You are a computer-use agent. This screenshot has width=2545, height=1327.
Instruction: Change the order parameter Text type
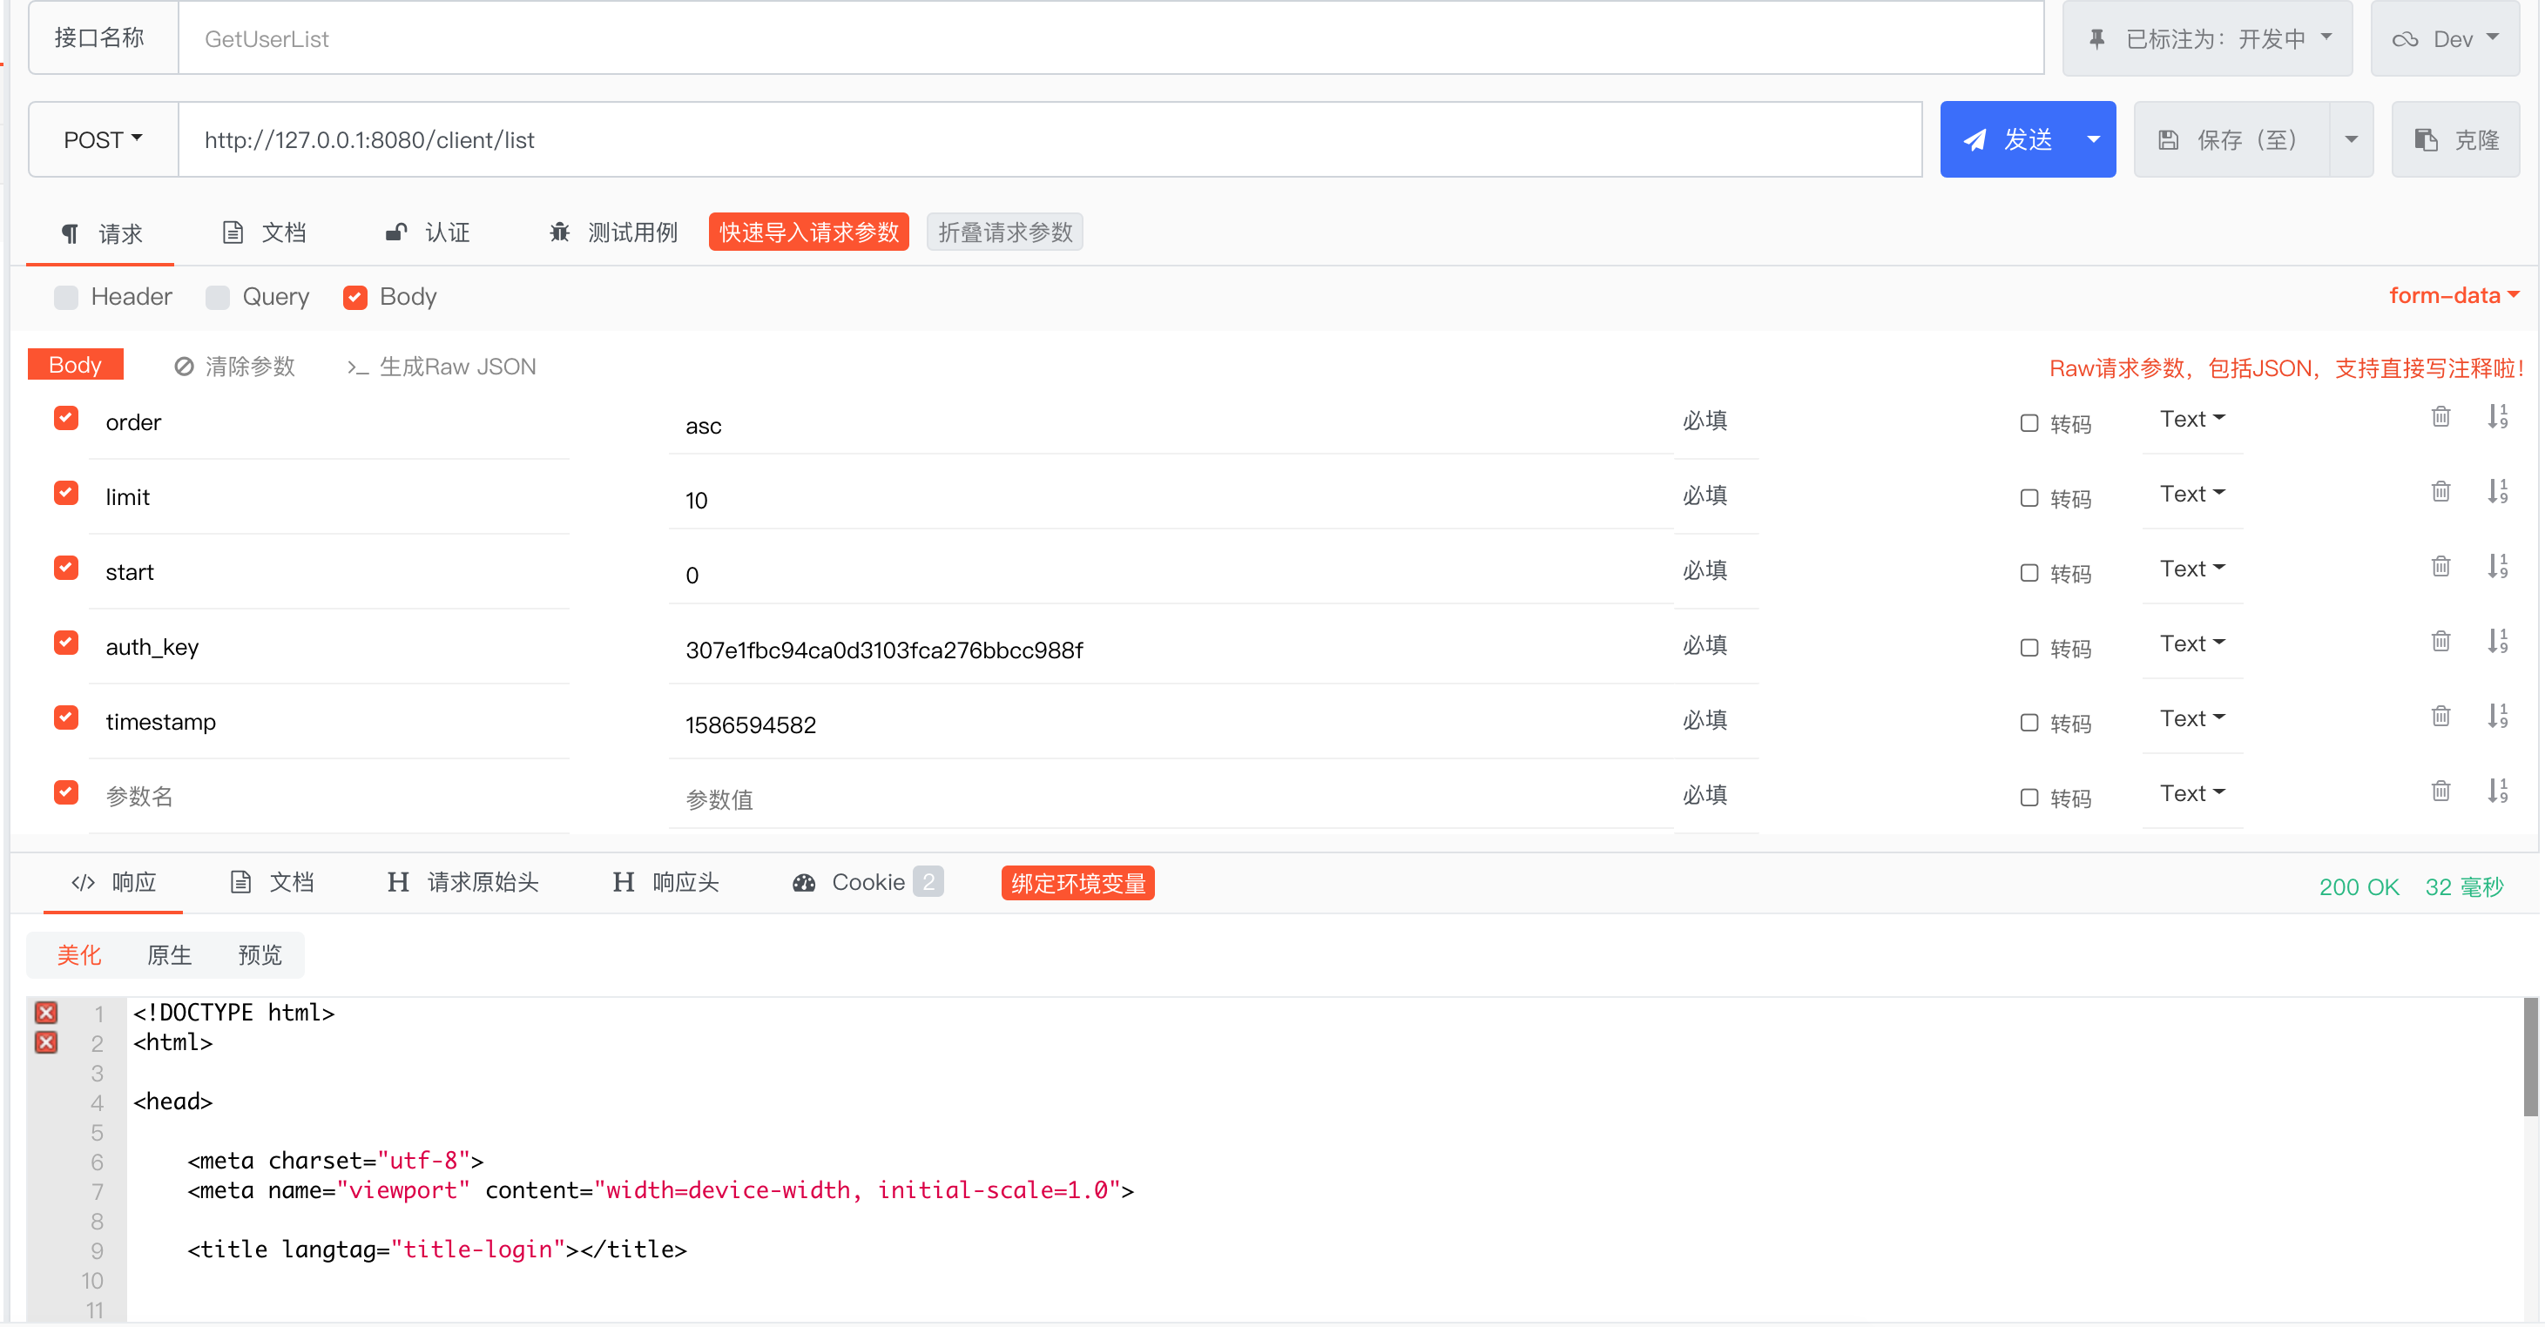[x=2191, y=418]
